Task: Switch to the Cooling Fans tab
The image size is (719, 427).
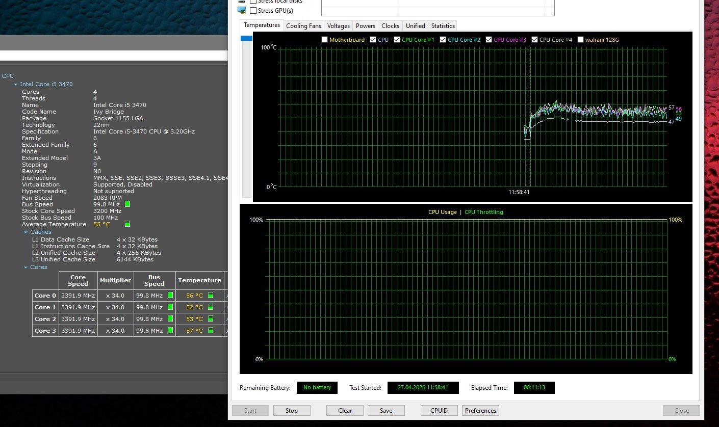Action: tap(303, 26)
